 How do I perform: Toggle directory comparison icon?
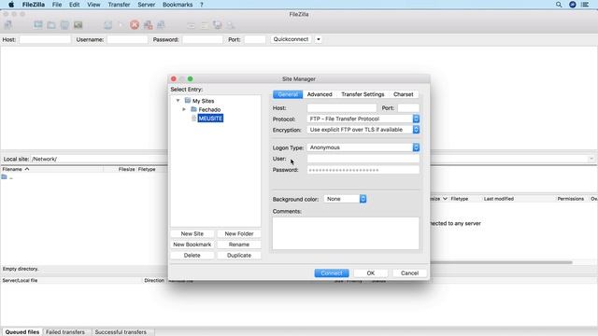205,25
